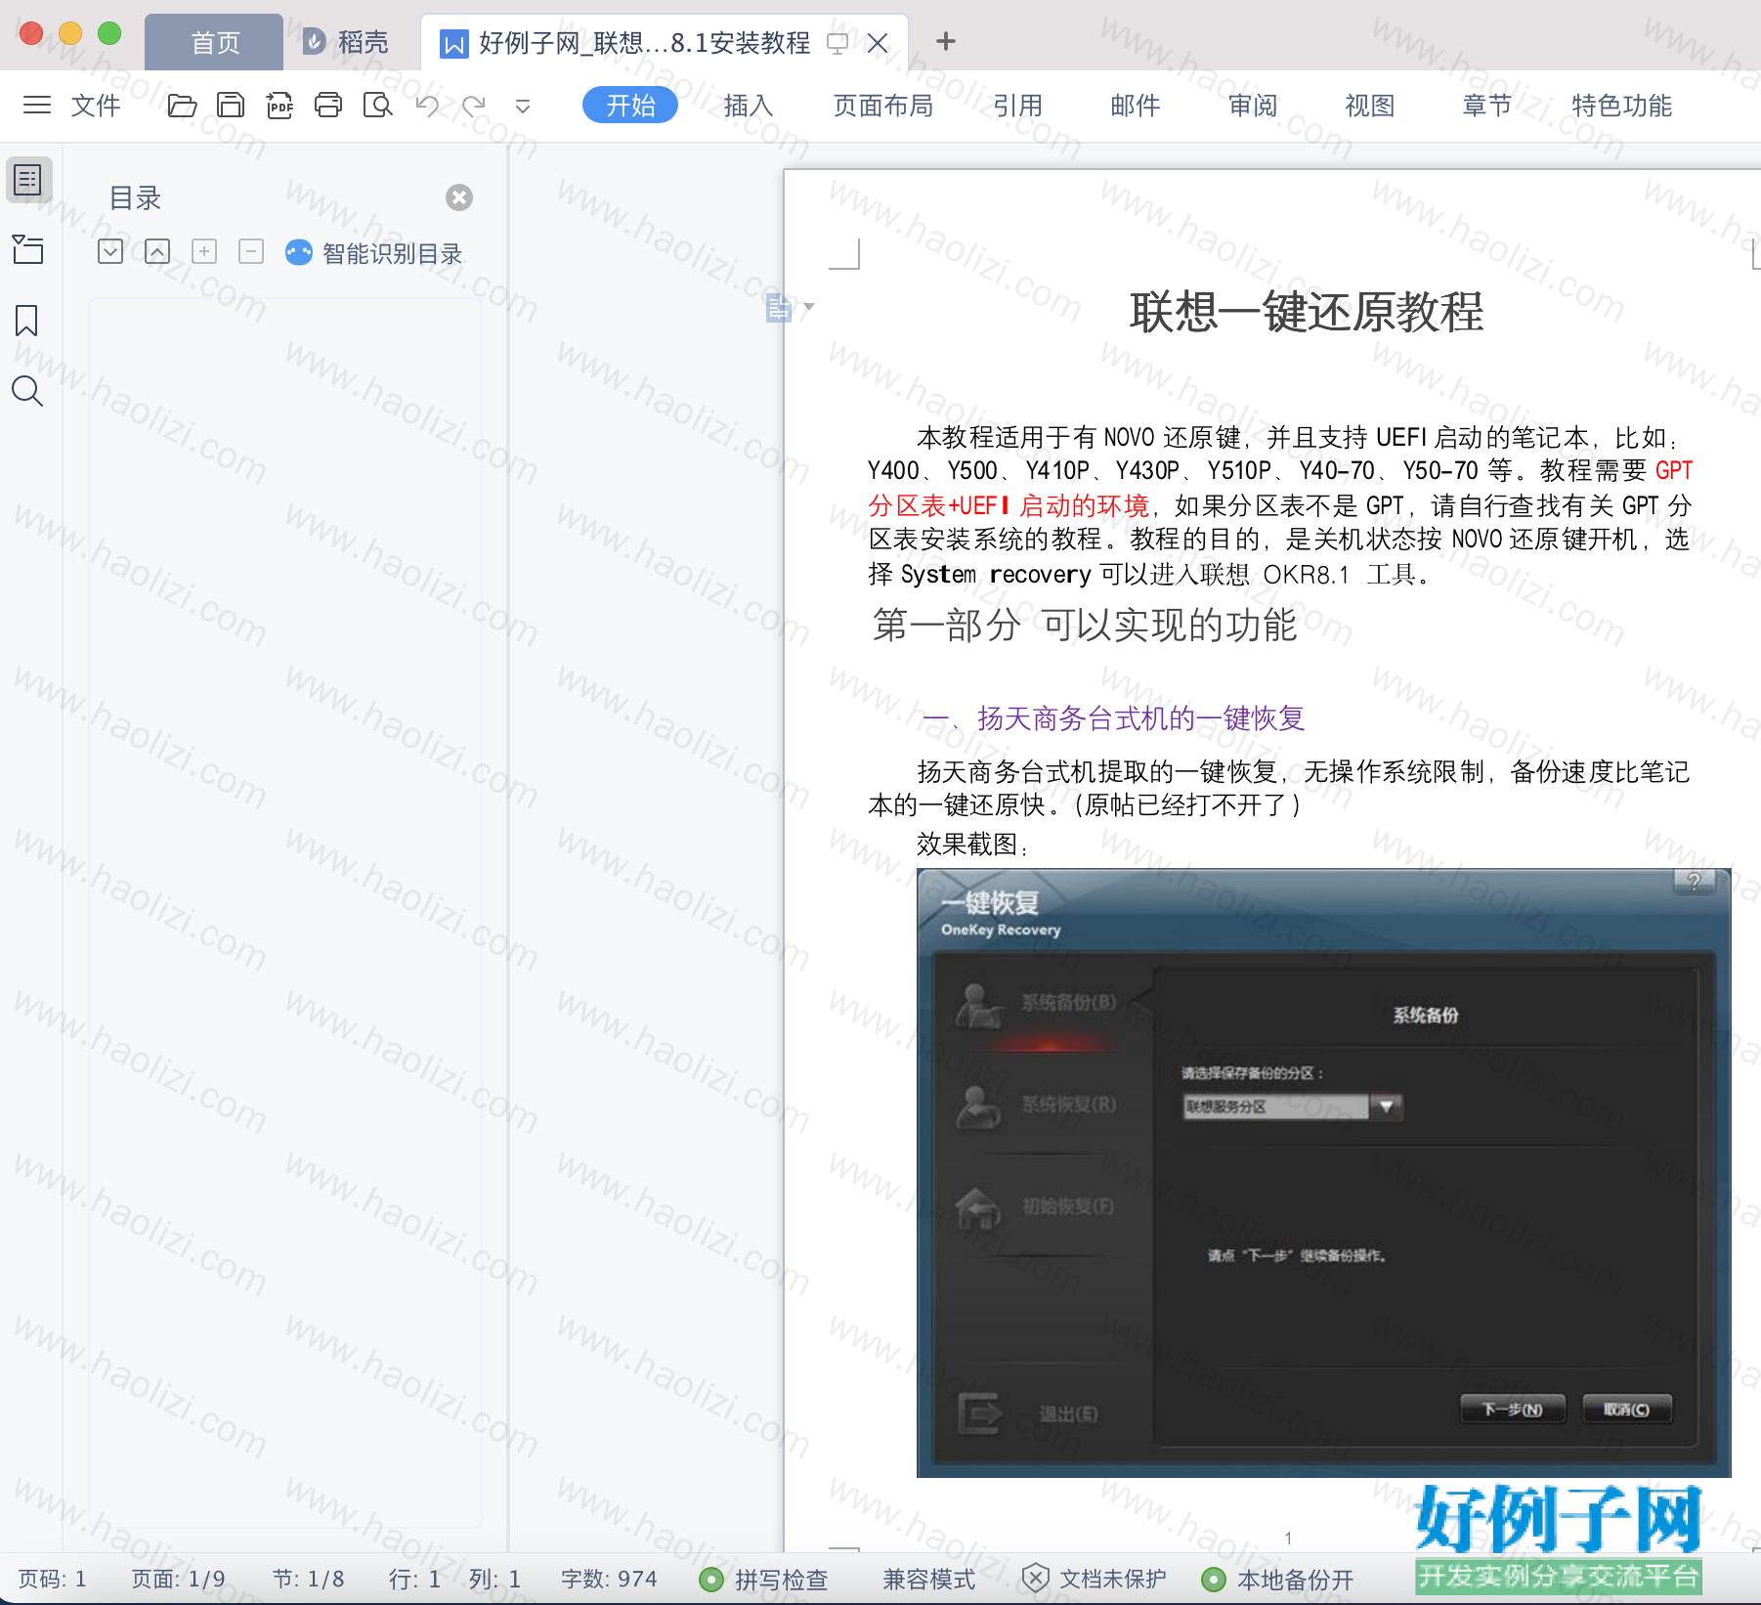The image size is (1761, 1605).
Task: Open the 引用 ribbon tab
Action: point(1018,105)
